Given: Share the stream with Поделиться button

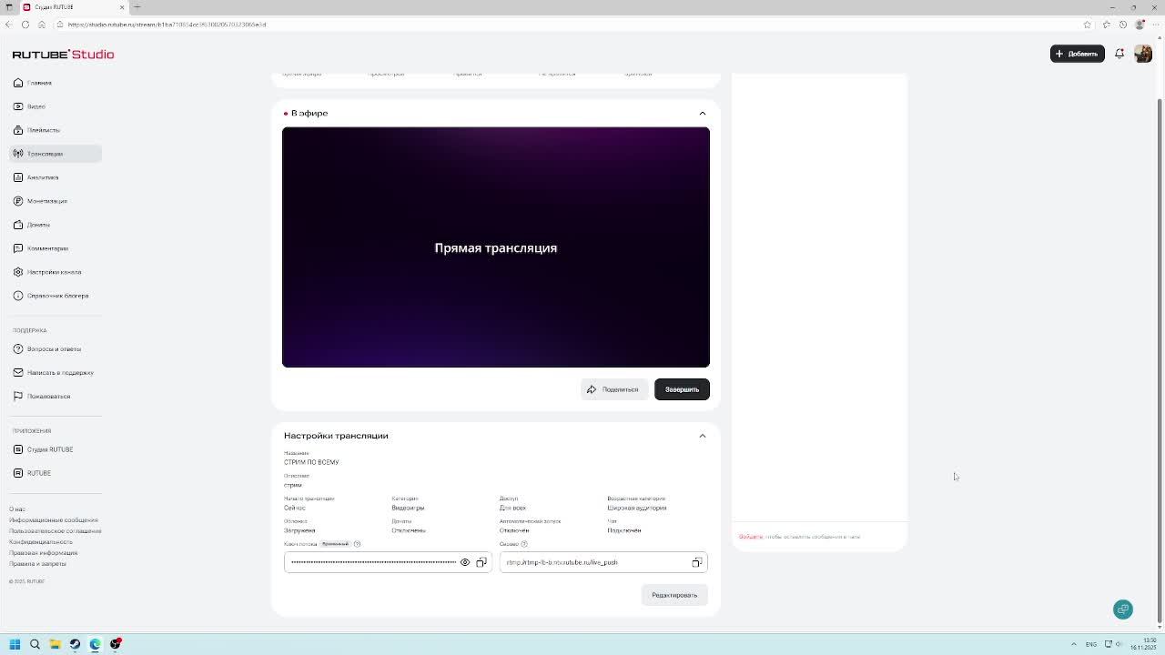Looking at the screenshot, I should coord(614,389).
